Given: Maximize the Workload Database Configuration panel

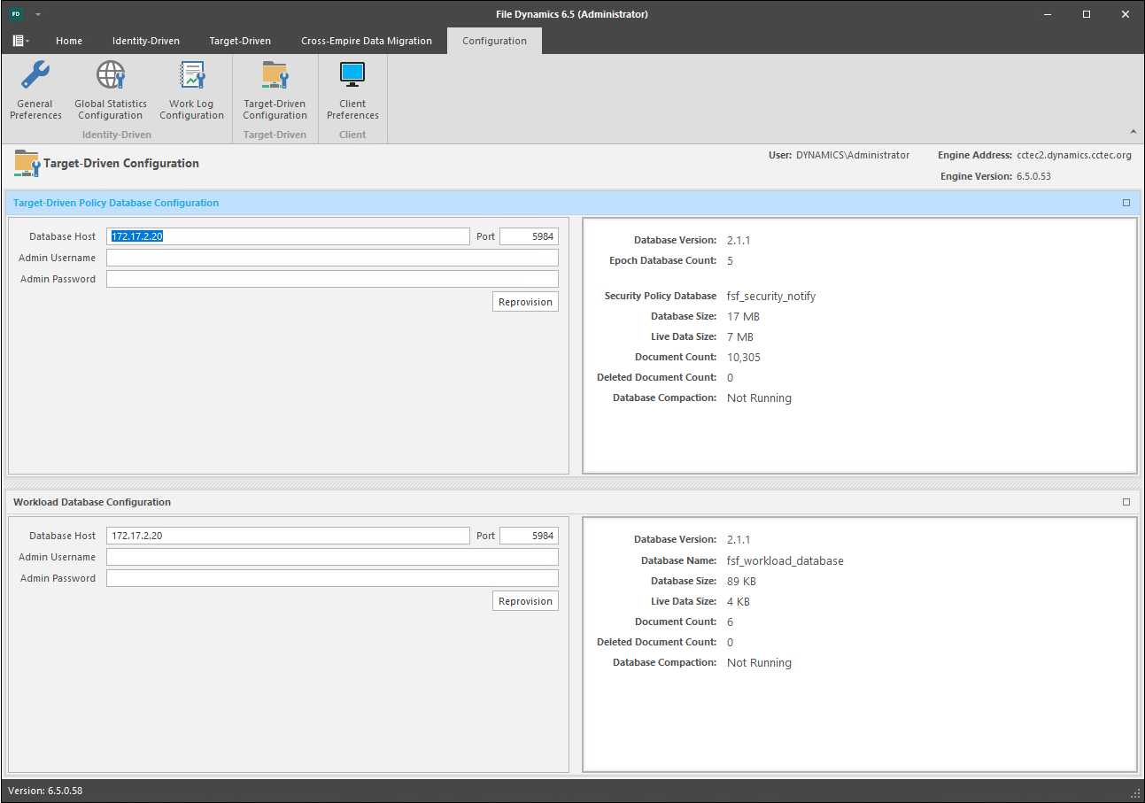Looking at the screenshot, I should click(1126, 502).
